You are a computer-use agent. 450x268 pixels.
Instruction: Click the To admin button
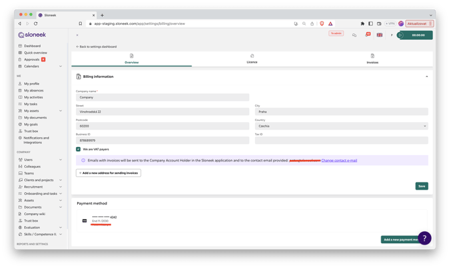(336, 33)
